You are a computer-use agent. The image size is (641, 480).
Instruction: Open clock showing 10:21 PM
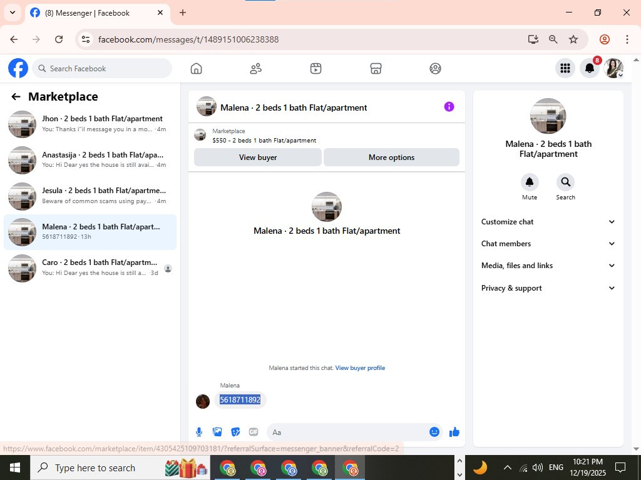(587, 467)
